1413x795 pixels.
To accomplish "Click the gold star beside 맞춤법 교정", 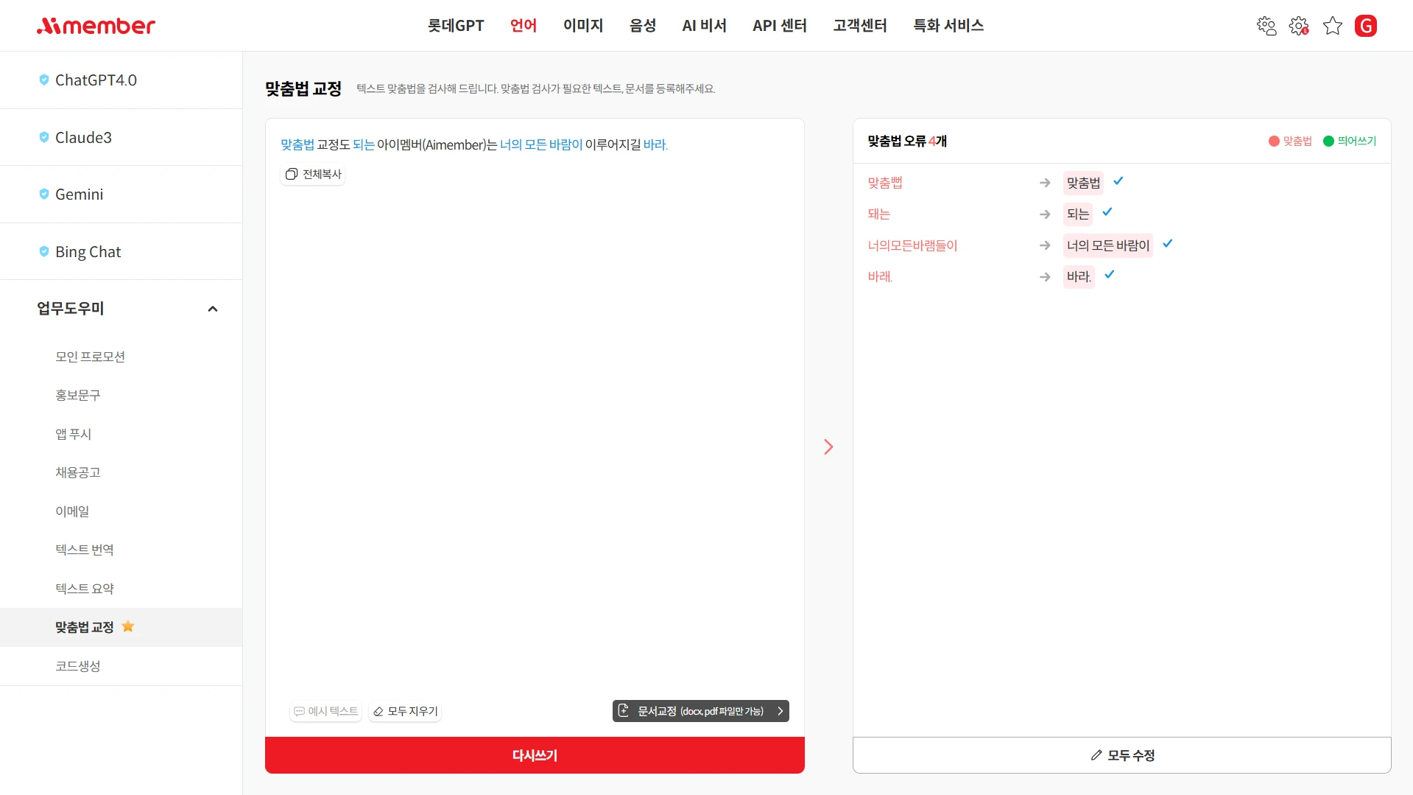I will (x=128, y=626).
